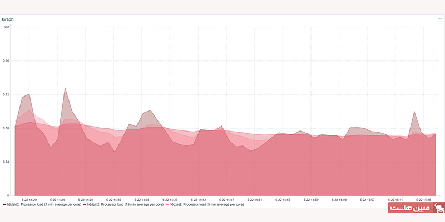Image resolution: width=445 pixels, height=222 pixels.
Task: Select the 1 min average per core legend entry
Action: 42,204
